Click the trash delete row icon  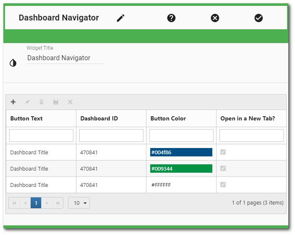point(42,102)
